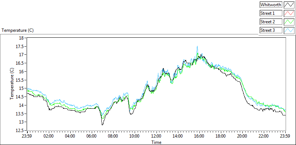Select the Whitworth legend label

[x=271, y=5]
